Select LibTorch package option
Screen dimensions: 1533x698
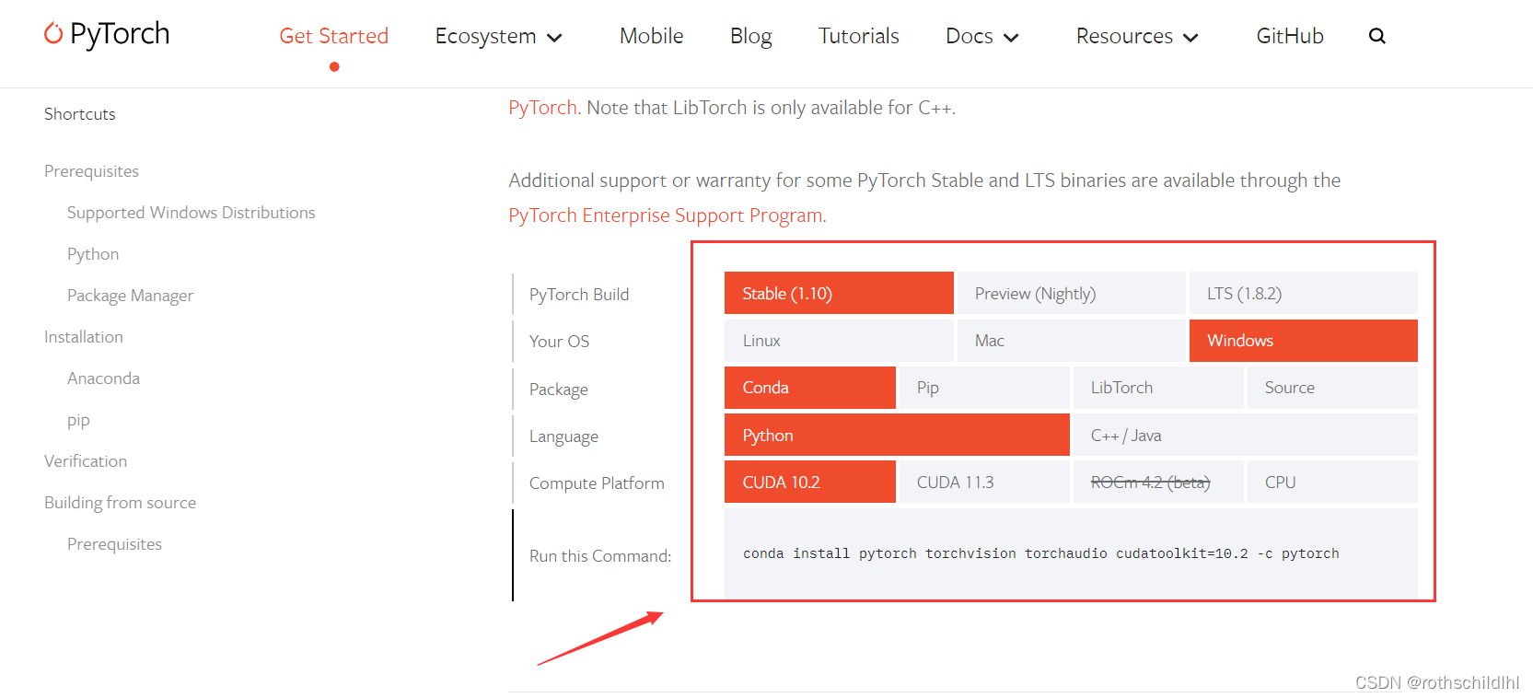[x=1158, y=388]
